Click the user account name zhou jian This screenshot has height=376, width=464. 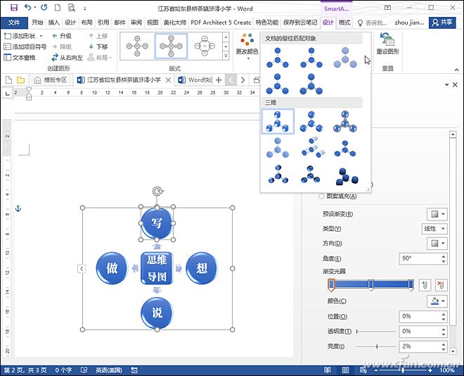[x=409, y=23]
